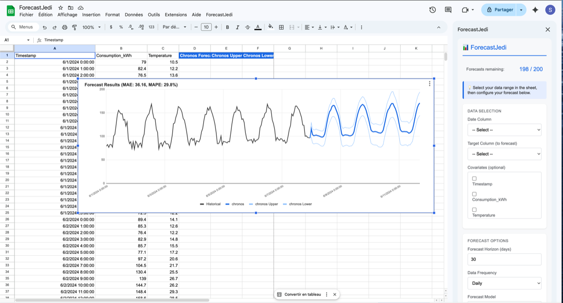The height and width of the screenshot is (303, 563).
Task: Open the print dialog icon
Action: pos(64,27)
